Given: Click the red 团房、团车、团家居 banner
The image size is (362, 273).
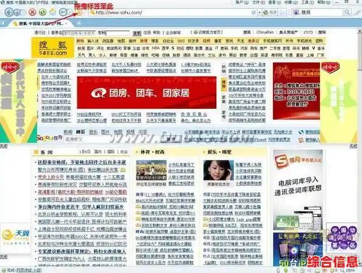Looking at the screenshot, I should pos(147,92).
